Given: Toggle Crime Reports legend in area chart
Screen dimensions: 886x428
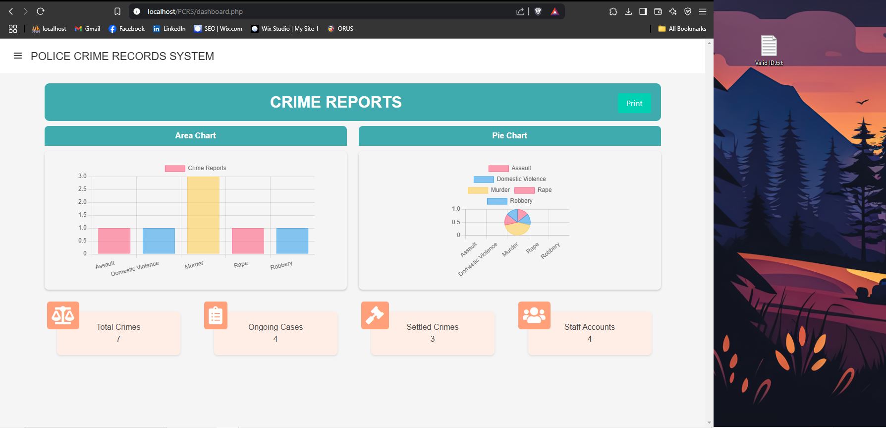Looking at the screenshot, I should (196, 168).
